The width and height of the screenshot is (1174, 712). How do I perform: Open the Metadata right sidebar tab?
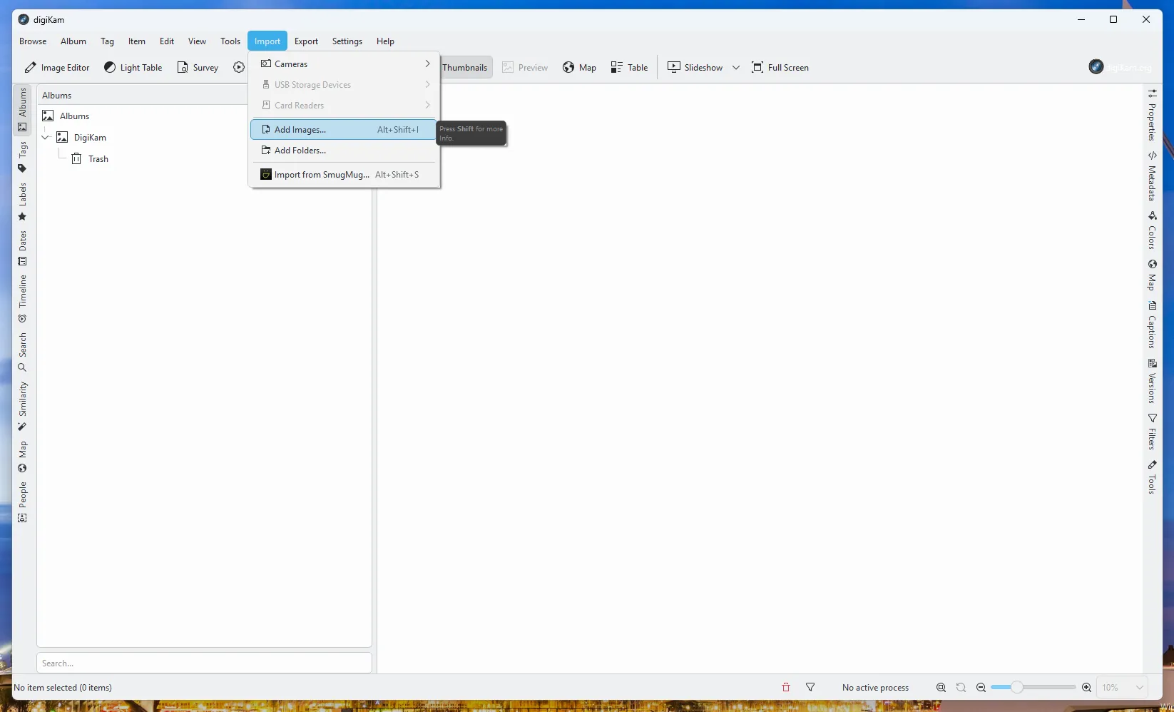click(1152, 176)
